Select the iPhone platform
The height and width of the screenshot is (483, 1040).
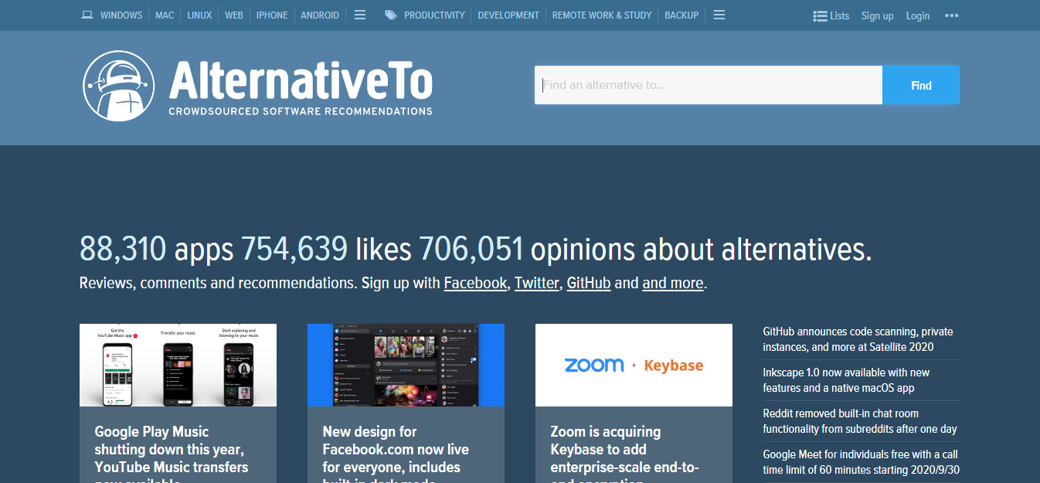pos(272,15)
